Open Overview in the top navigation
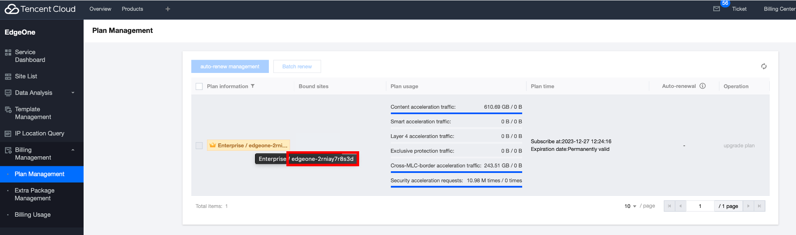The width and height of the screenshot is (796, 235). coord(100,9)
